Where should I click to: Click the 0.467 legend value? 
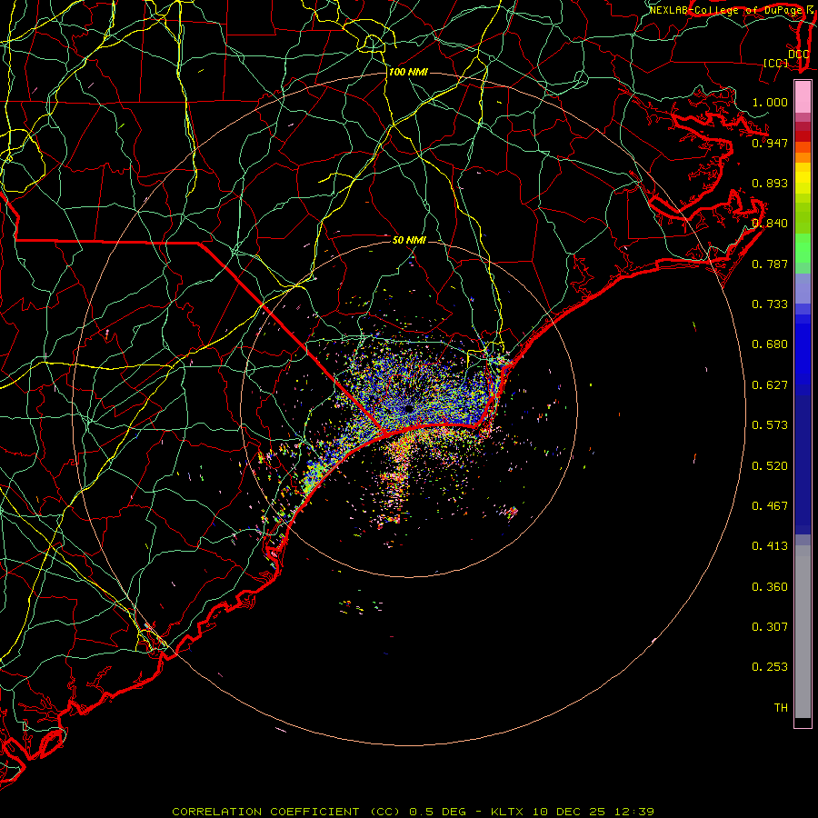(770, 506)
